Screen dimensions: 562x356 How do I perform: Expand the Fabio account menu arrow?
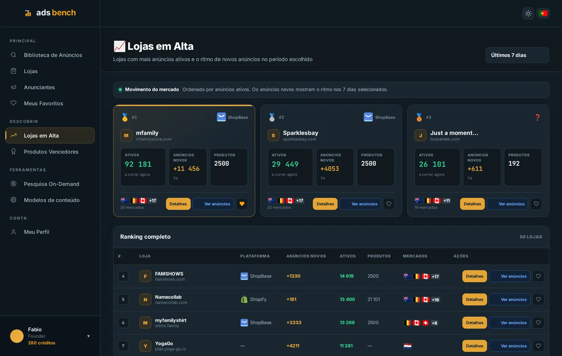tap(88, 336)
